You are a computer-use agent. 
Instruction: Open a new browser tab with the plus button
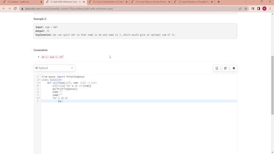(218, 2)
